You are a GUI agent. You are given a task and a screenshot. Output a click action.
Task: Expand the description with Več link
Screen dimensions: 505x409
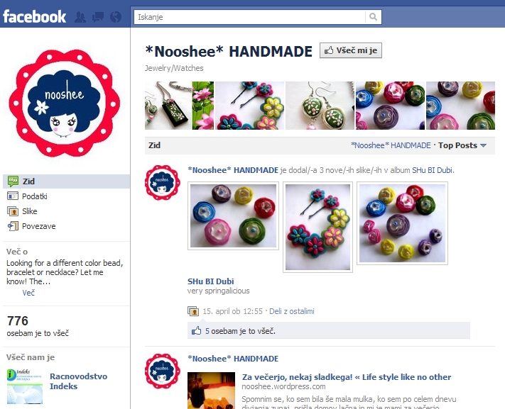pos(28,293)
